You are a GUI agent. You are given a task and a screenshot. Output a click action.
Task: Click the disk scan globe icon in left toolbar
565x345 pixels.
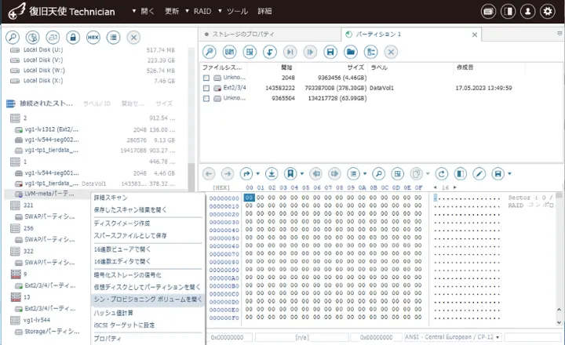pos(32,37)
